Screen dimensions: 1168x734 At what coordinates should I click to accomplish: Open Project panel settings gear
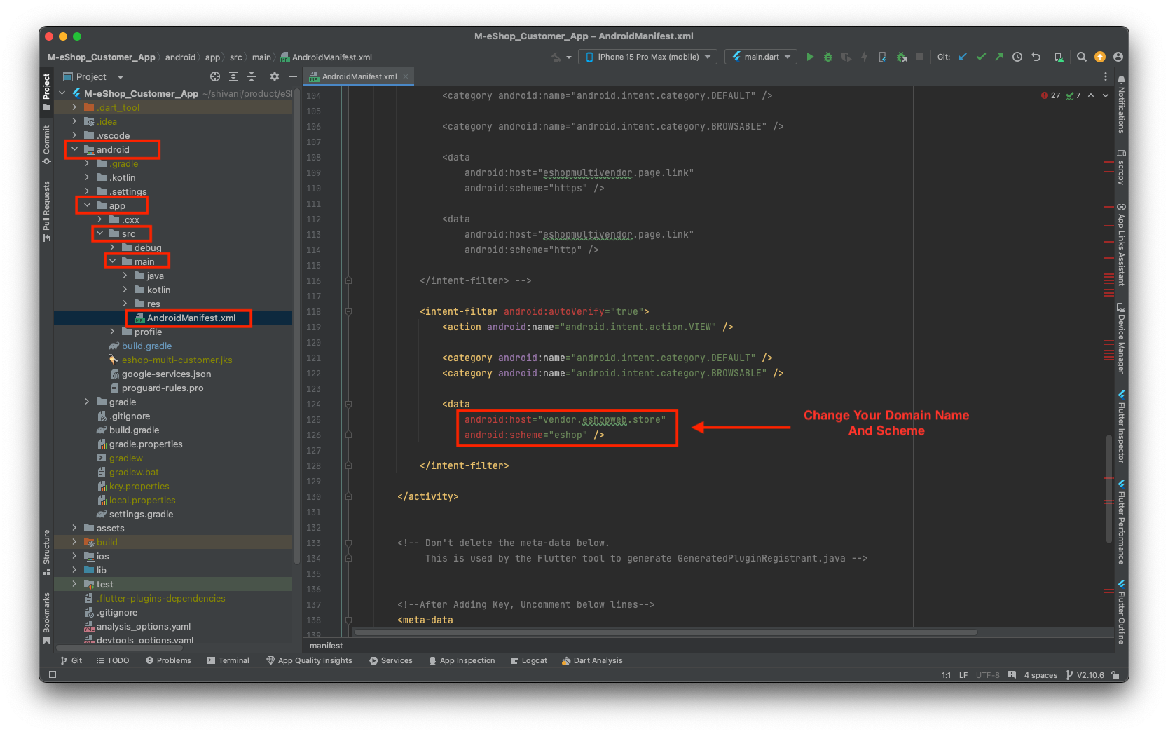point(275,76)
